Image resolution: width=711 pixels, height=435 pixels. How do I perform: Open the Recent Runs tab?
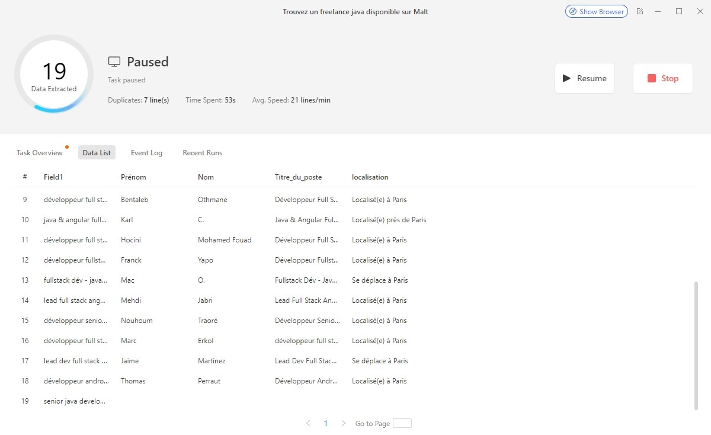pyautogui.click(x=202, y=153)
